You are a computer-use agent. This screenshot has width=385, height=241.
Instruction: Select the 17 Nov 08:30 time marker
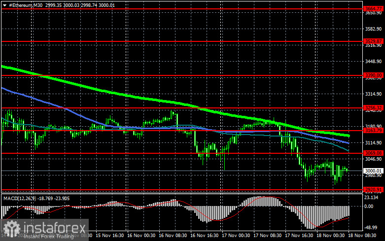[x=267, y=236]
